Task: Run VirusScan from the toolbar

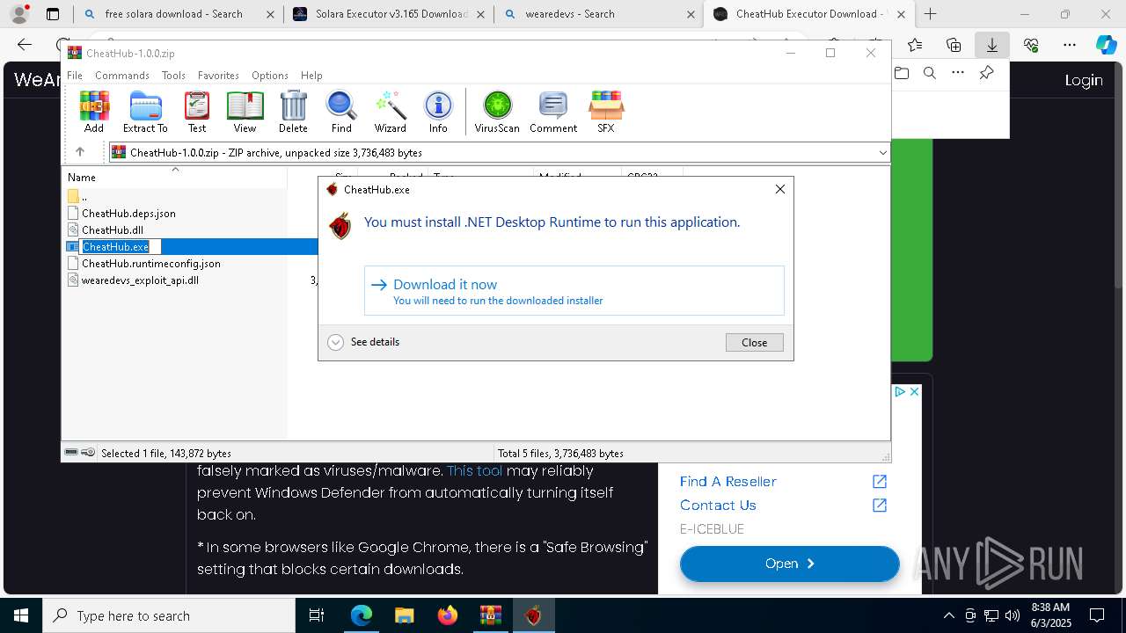Action: (x=497, y=112)
